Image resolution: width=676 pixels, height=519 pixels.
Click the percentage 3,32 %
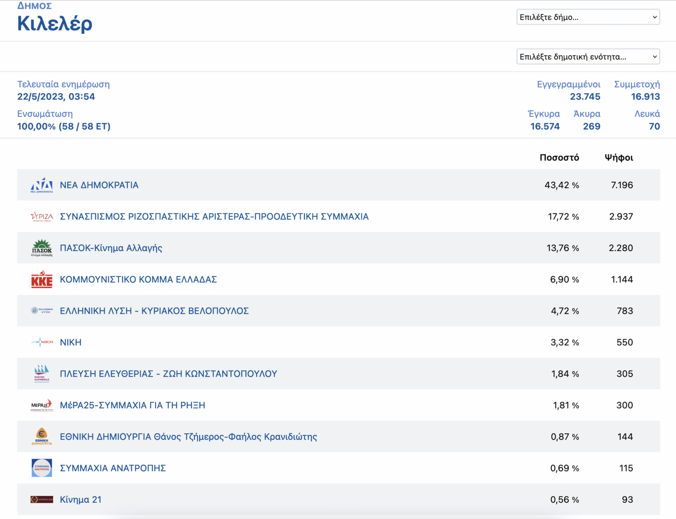(x=565, y=343)
